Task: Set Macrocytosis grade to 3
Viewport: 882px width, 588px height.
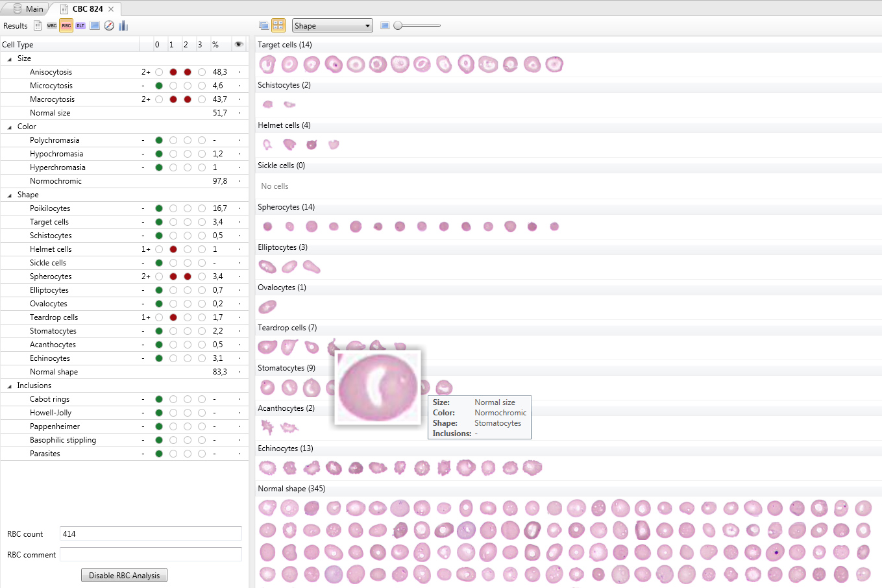Action: (202, 99)
